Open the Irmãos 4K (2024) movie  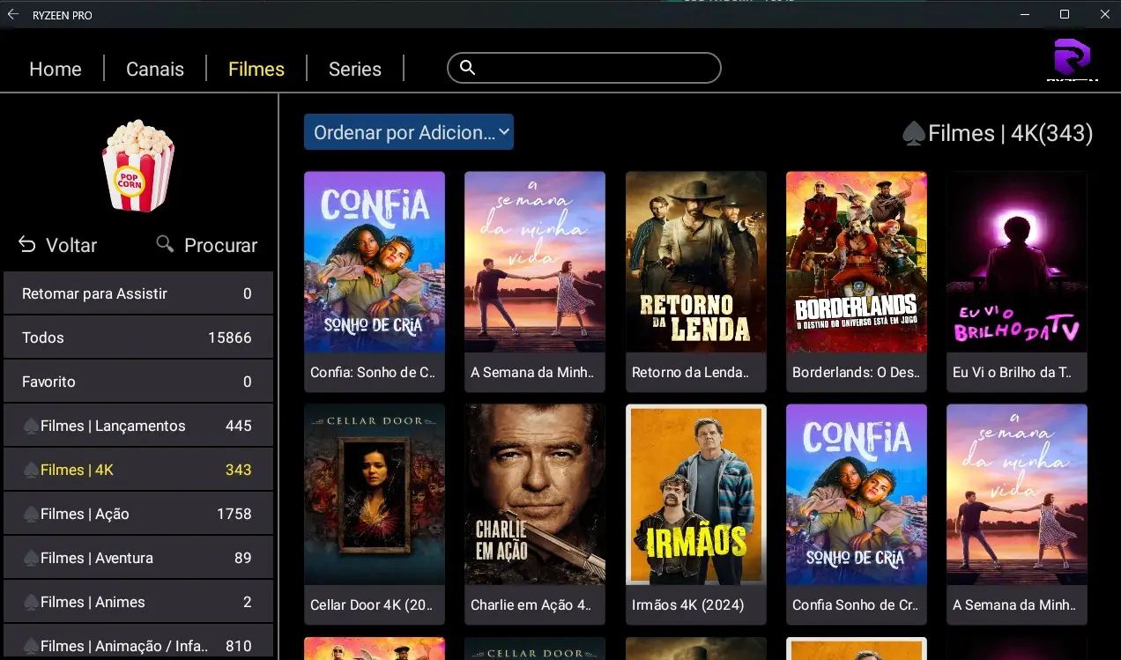(x=696, y=514)
